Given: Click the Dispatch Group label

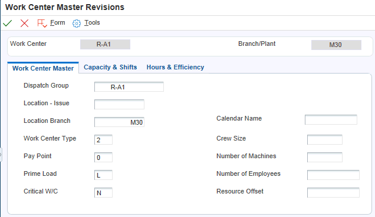Looking at the screenshot, I should point(46,85).
